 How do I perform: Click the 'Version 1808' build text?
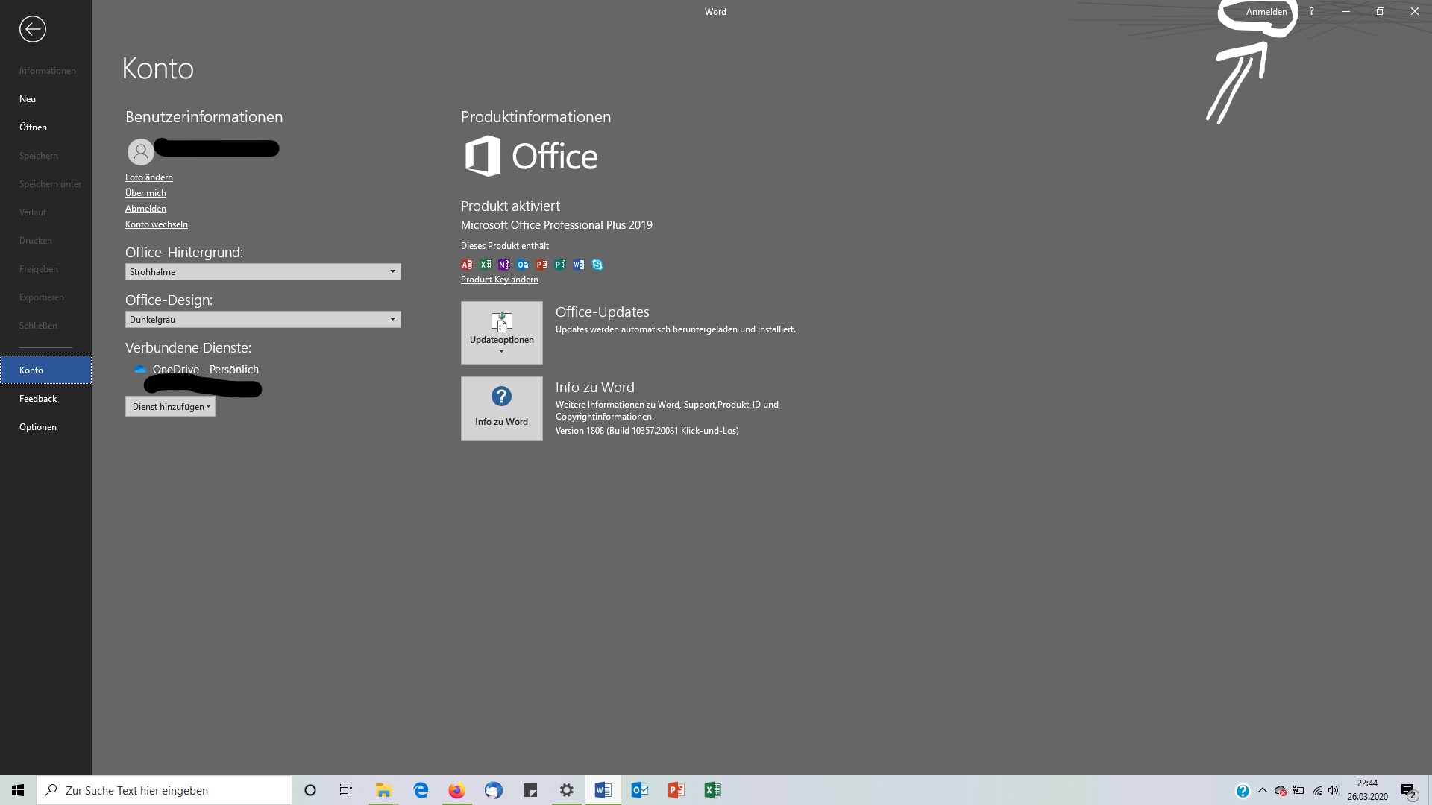[647, 431]
